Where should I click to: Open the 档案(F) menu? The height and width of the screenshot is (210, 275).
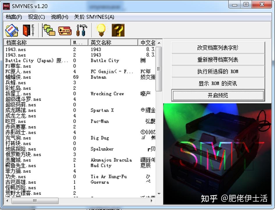pos(14,17)
